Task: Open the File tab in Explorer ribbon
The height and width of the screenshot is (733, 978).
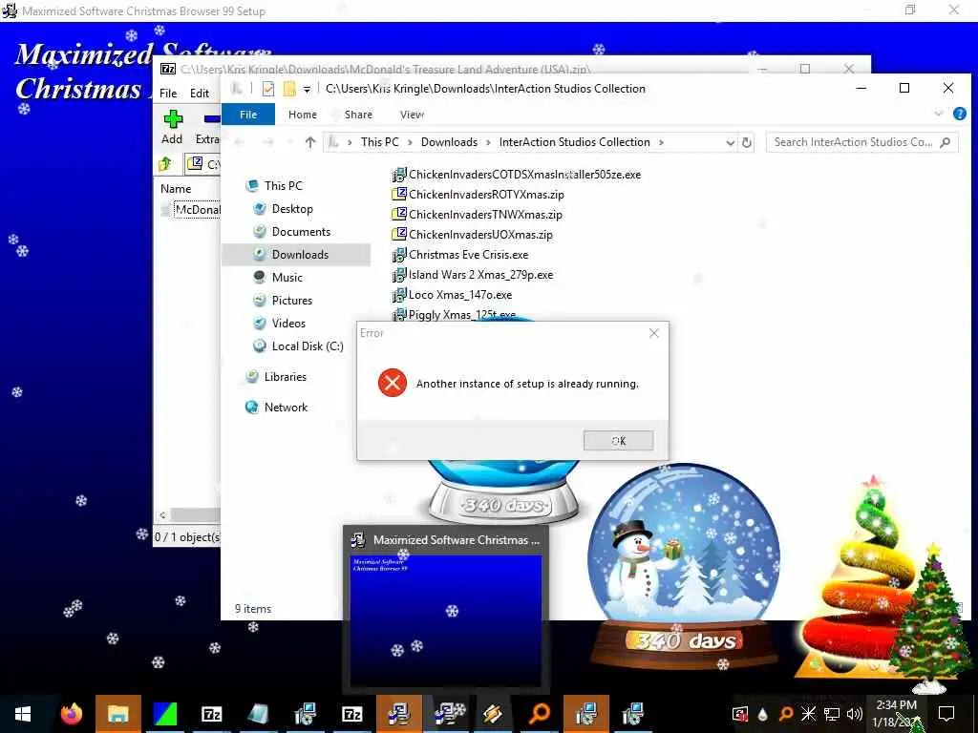Action: [248, 115]
